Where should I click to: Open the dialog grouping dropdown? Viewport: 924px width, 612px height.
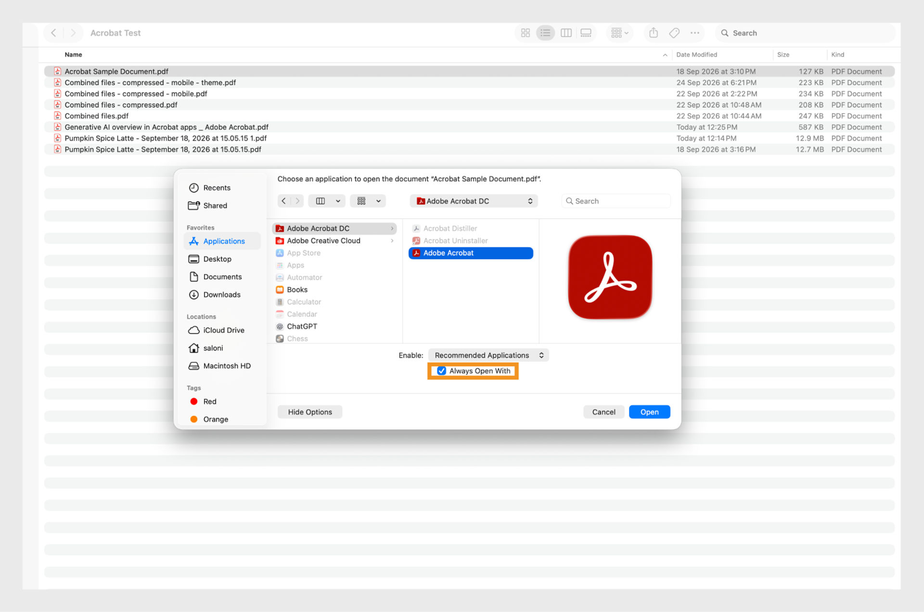coord(368,201)
